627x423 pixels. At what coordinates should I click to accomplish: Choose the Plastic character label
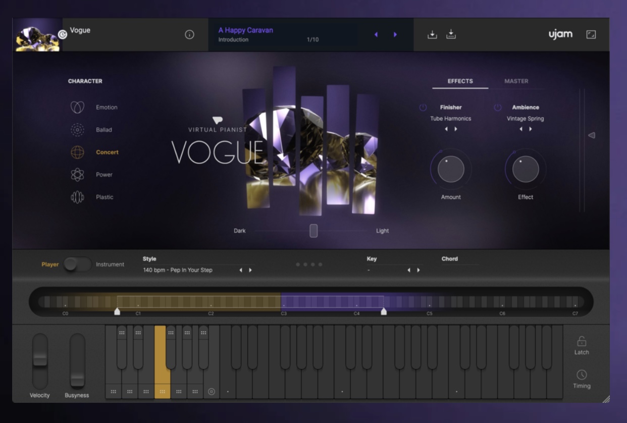pyautogui.click(x=104, y=197)
